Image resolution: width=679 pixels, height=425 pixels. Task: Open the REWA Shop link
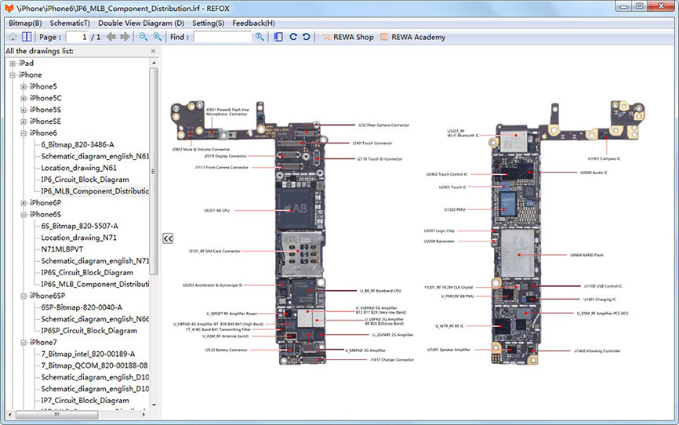click(x=354, y=38)
